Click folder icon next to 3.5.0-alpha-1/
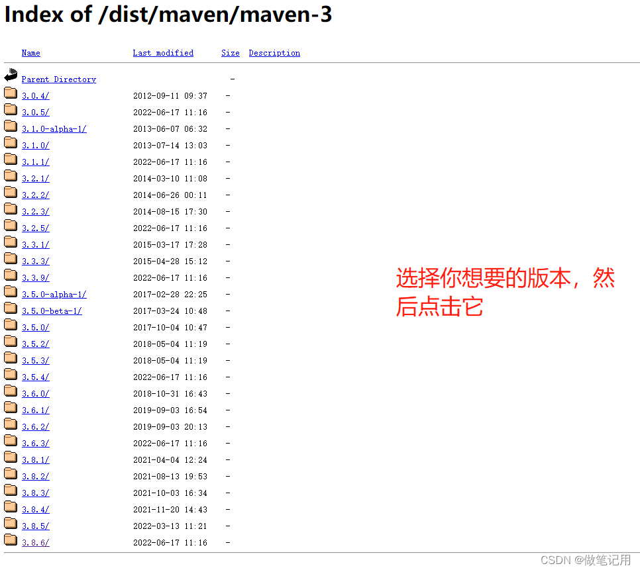The width and height of the screenshot is (640, 572). pos(11,292)
